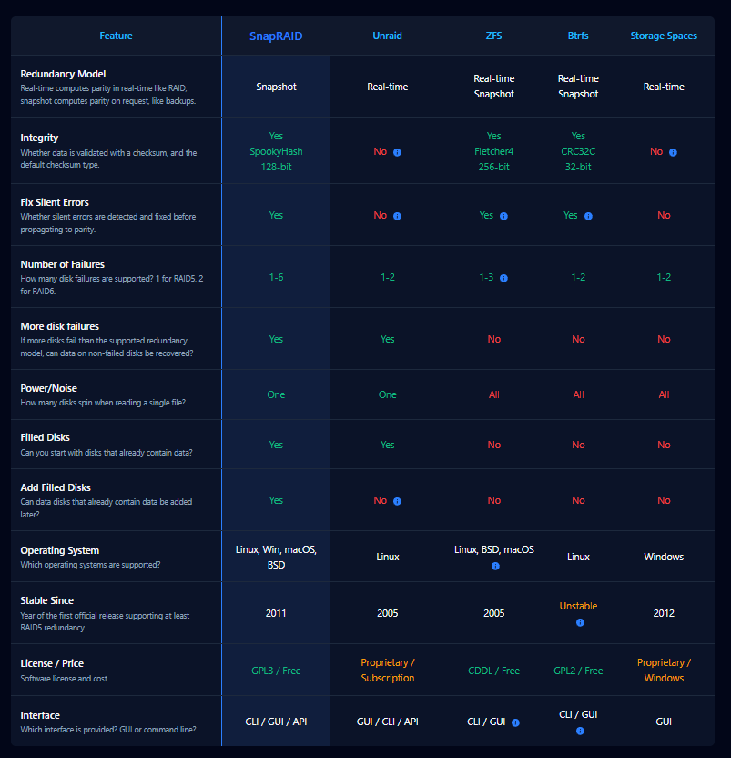Viewport: 731px width, 758px height.
Task: Click info icon under Btrfs Unstable label
Action: click(x=580, y=622)
